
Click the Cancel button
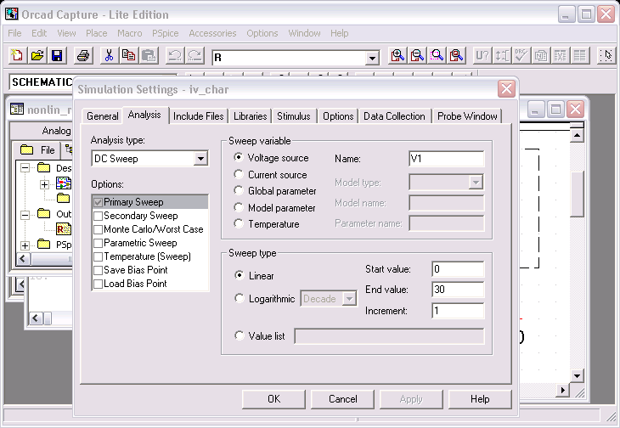(x=342, y=399)
